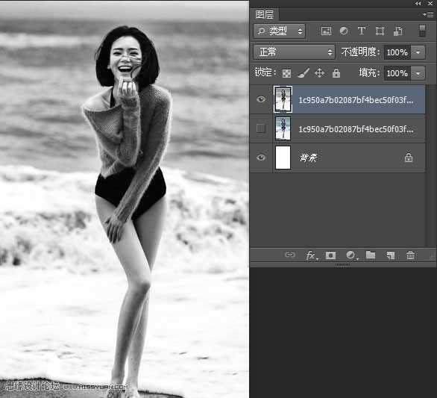Lock transparent pixels checkerboard icon
Image resolution: width=437 pixels, height=398 pixels.
286,73
